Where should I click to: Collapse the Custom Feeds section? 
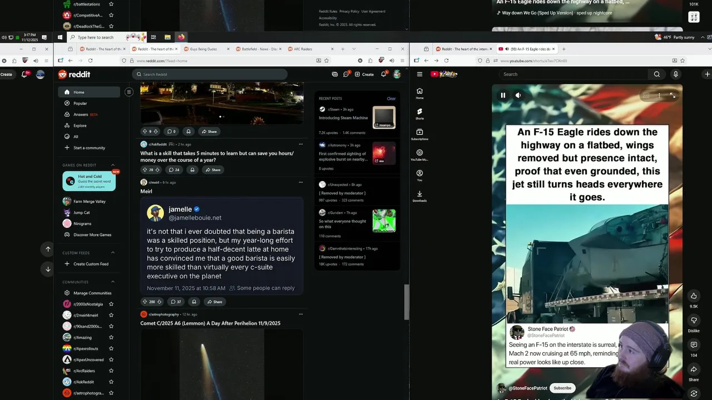[x=113, y=253]
